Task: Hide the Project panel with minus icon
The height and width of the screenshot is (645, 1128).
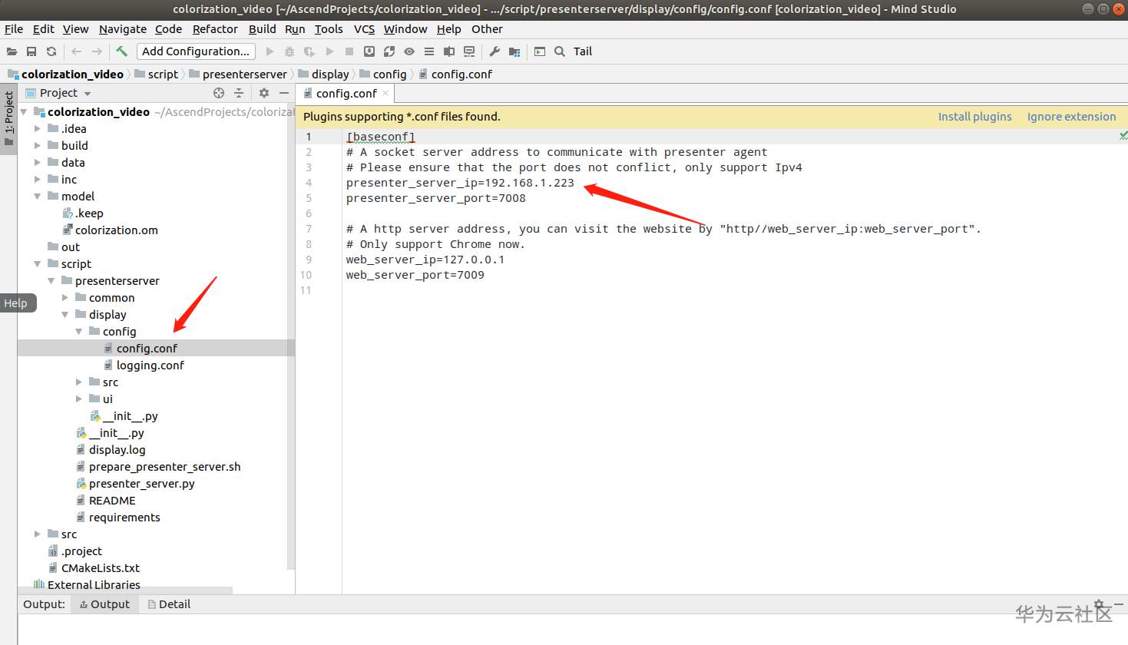Action: [284, 93]
